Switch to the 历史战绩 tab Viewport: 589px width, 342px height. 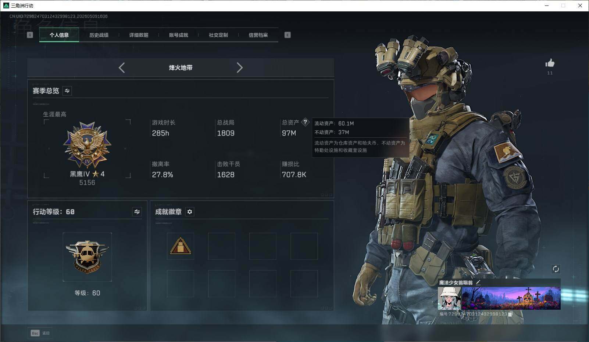[x=99, y=35]
